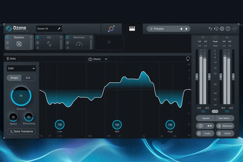Remove the Maximizer module with its X

91,37
